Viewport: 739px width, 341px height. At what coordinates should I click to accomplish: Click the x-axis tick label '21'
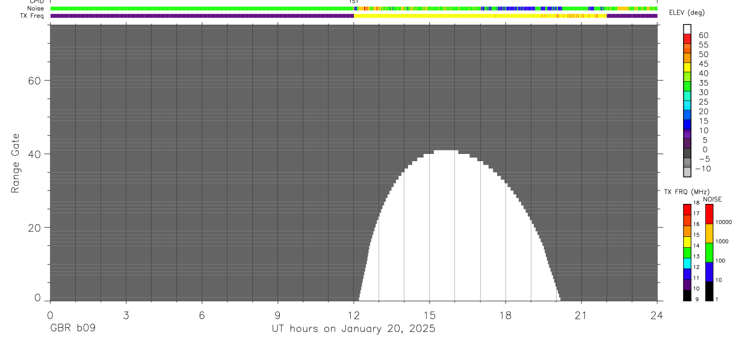pyautogui.click(x=581, y=315)
